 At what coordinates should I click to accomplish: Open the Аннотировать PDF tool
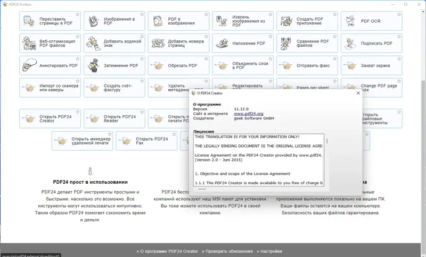pyautogui.click(x=50, y=65)
